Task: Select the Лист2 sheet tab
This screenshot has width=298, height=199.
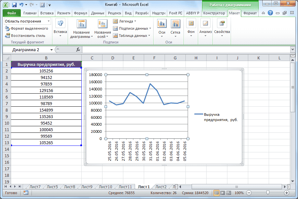Action: coord(161,187)
